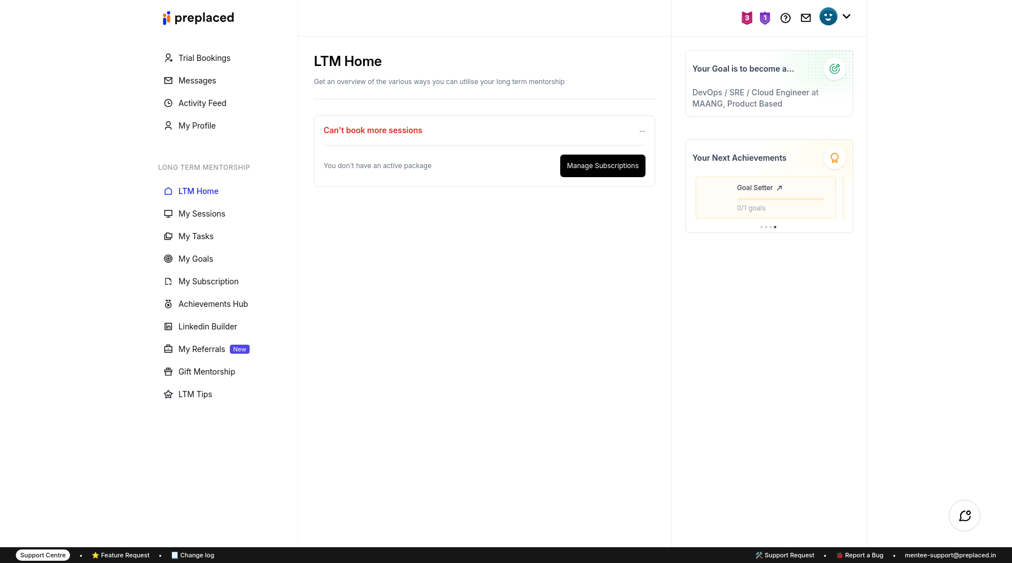
Task: Click the Manage Subscriptions button
Action: click(603, 166)
